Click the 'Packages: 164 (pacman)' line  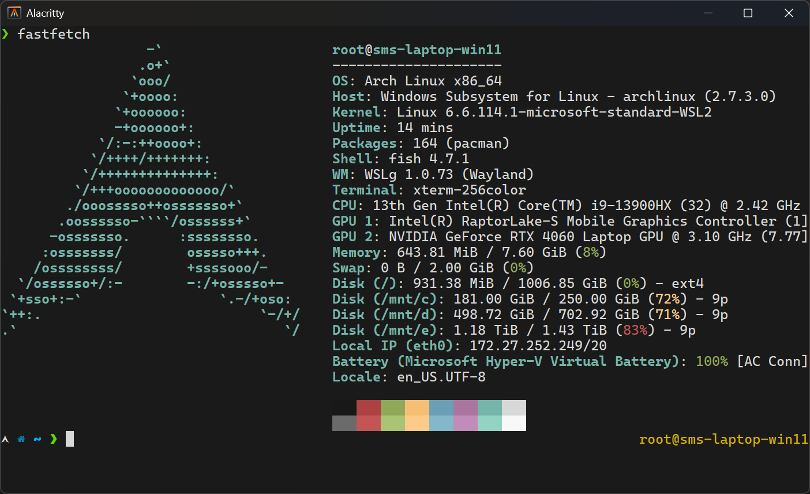(421, 143)
